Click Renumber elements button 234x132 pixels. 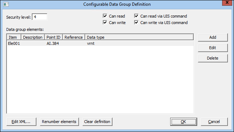[59, 122]
